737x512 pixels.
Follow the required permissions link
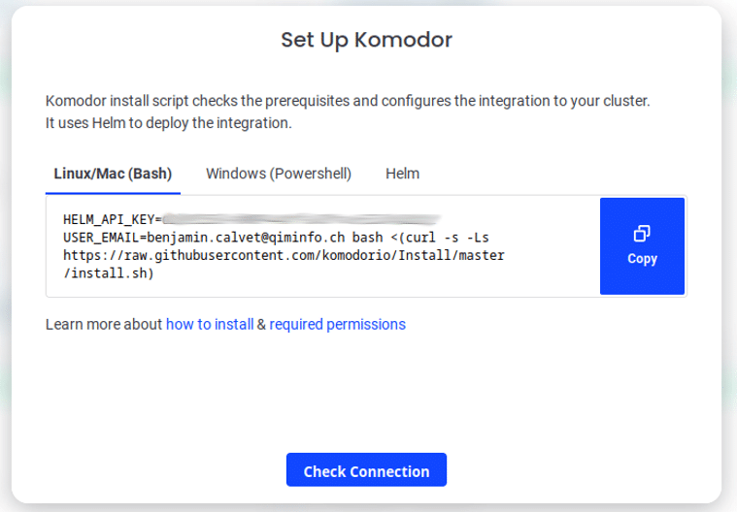click(338, 324)
